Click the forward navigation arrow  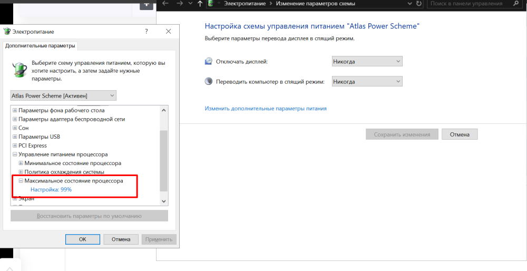(180, 4)
